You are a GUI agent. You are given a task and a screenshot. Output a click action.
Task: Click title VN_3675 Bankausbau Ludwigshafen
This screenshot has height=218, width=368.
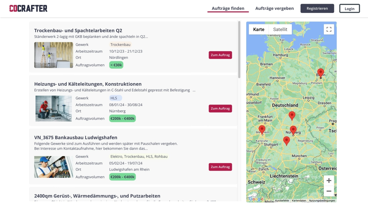coord(76,137)
